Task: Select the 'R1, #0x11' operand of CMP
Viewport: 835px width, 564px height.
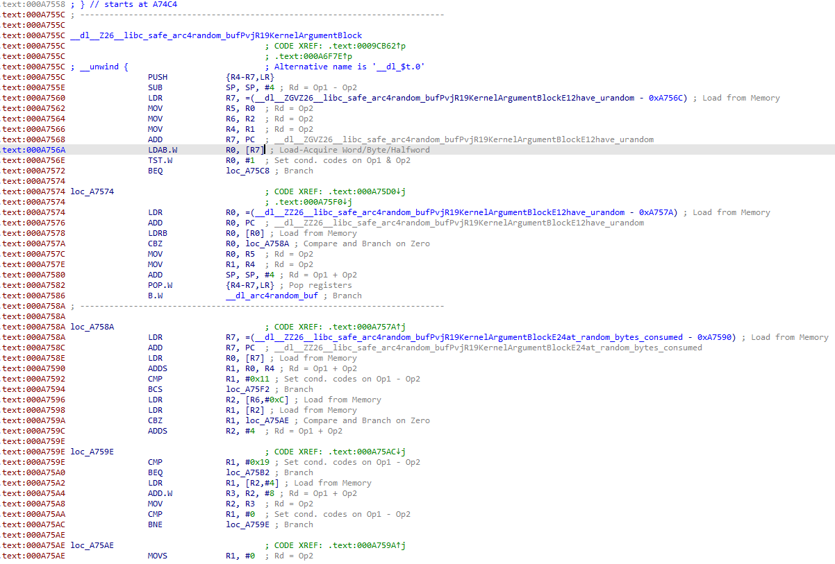Action: tap(248, 379)
